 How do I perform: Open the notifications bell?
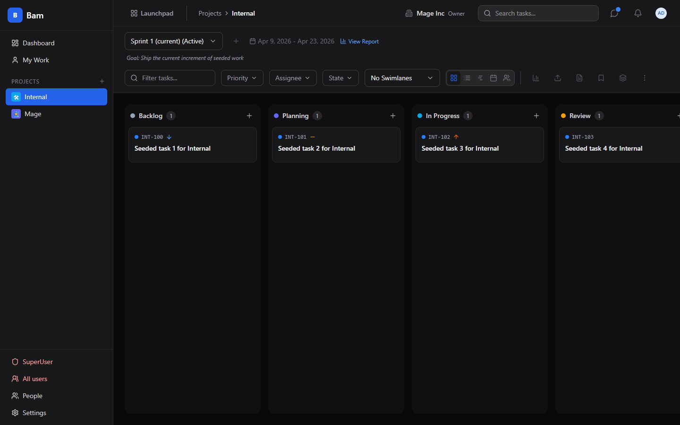coord(638,13)
